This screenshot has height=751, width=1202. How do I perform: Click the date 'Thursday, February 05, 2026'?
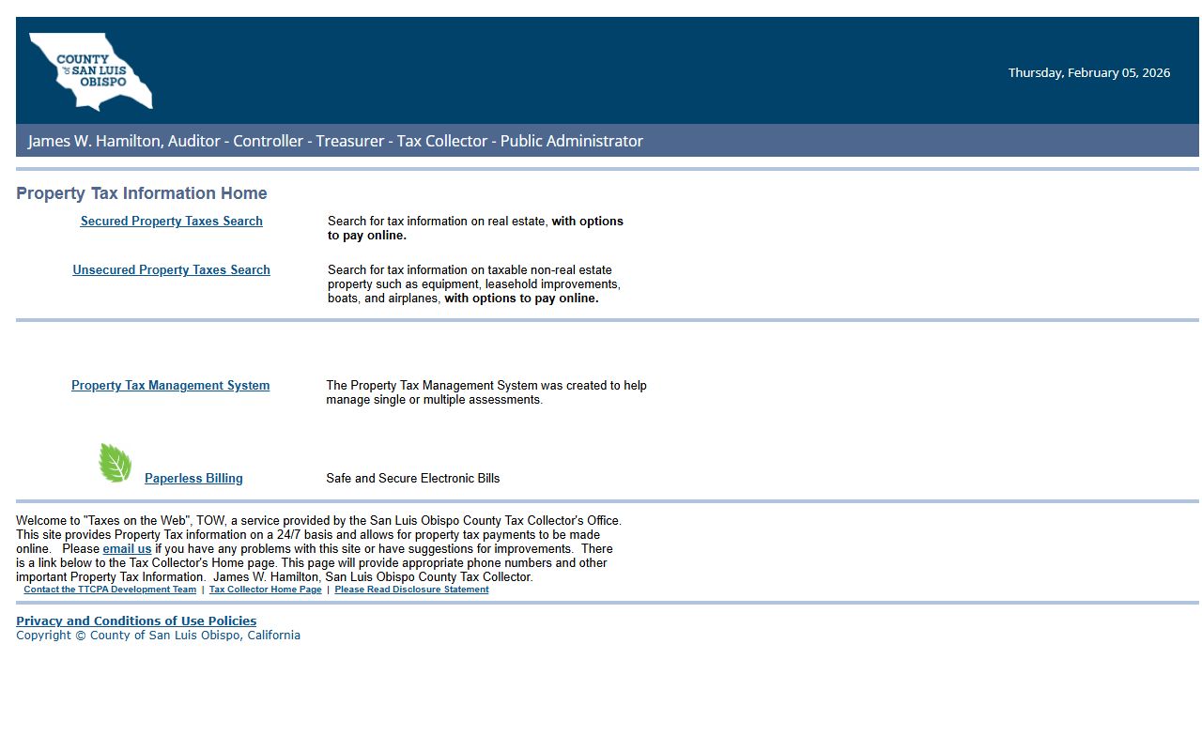(1089, 72)
